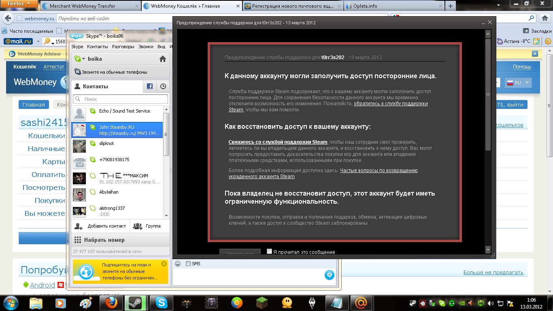Switch to Merchant WebMoney Transfer tab
553x311 pixels.
pyautogui.click(x=90, y=6)
